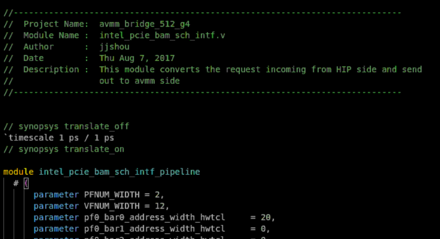Click the '#' symbol below module
The width and height of the screenshot is (440, 239).
(16, 183)
